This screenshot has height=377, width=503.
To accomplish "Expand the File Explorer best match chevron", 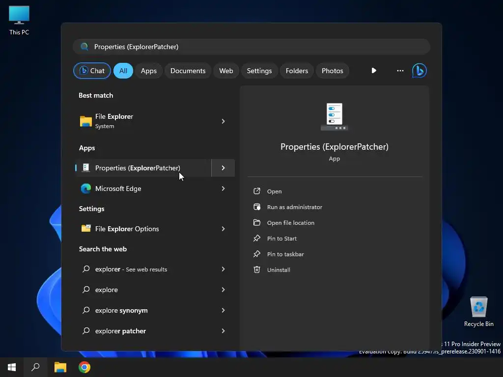I will pos(224,121).
